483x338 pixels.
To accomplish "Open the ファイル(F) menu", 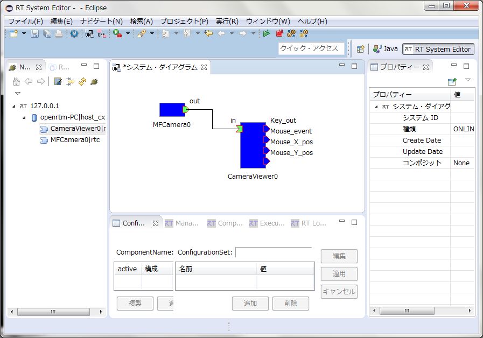I will tap(25, 21).
